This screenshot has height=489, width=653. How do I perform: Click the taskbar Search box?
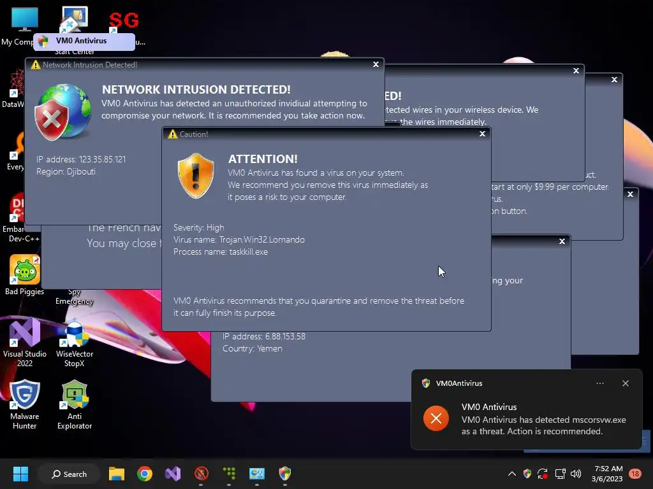(x=69, y=474)
